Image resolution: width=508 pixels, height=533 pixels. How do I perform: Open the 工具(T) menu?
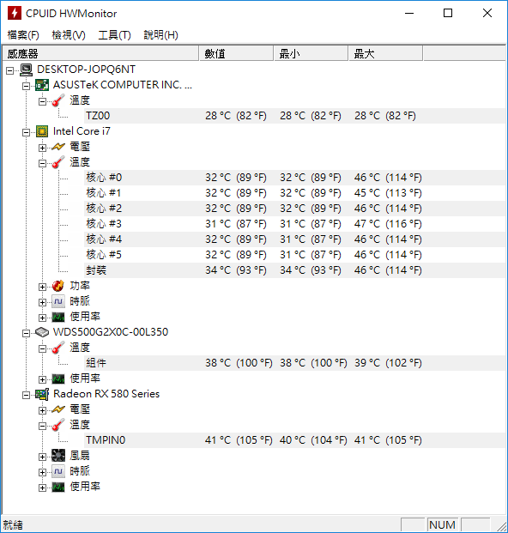114,35
